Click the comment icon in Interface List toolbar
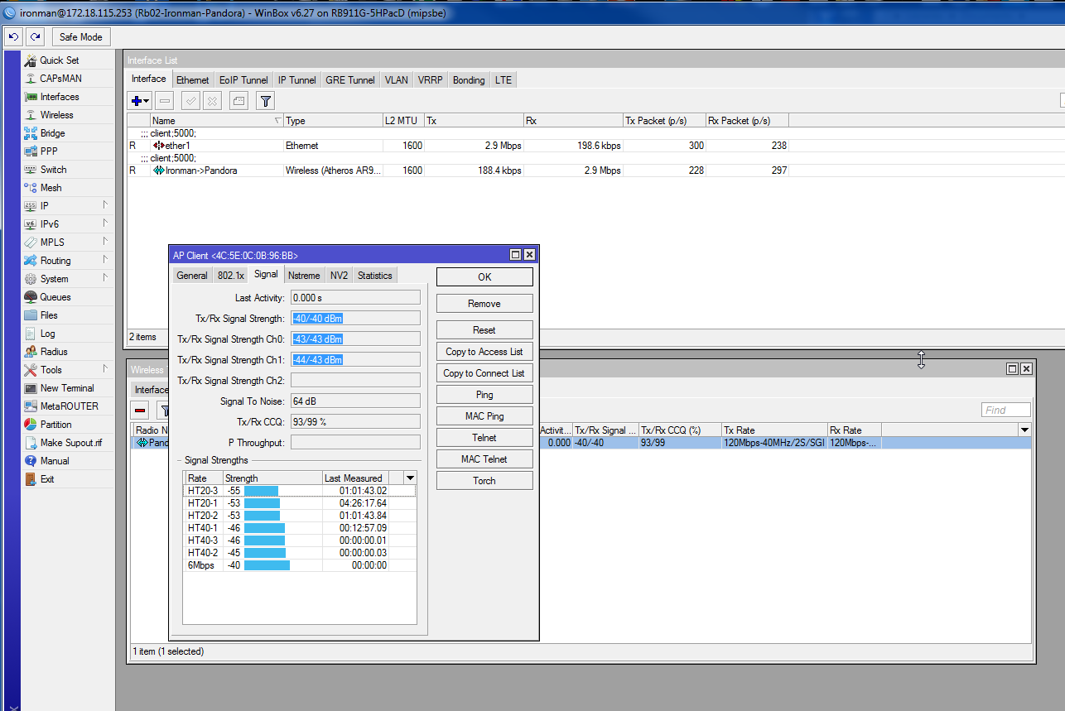 point(239,101)
